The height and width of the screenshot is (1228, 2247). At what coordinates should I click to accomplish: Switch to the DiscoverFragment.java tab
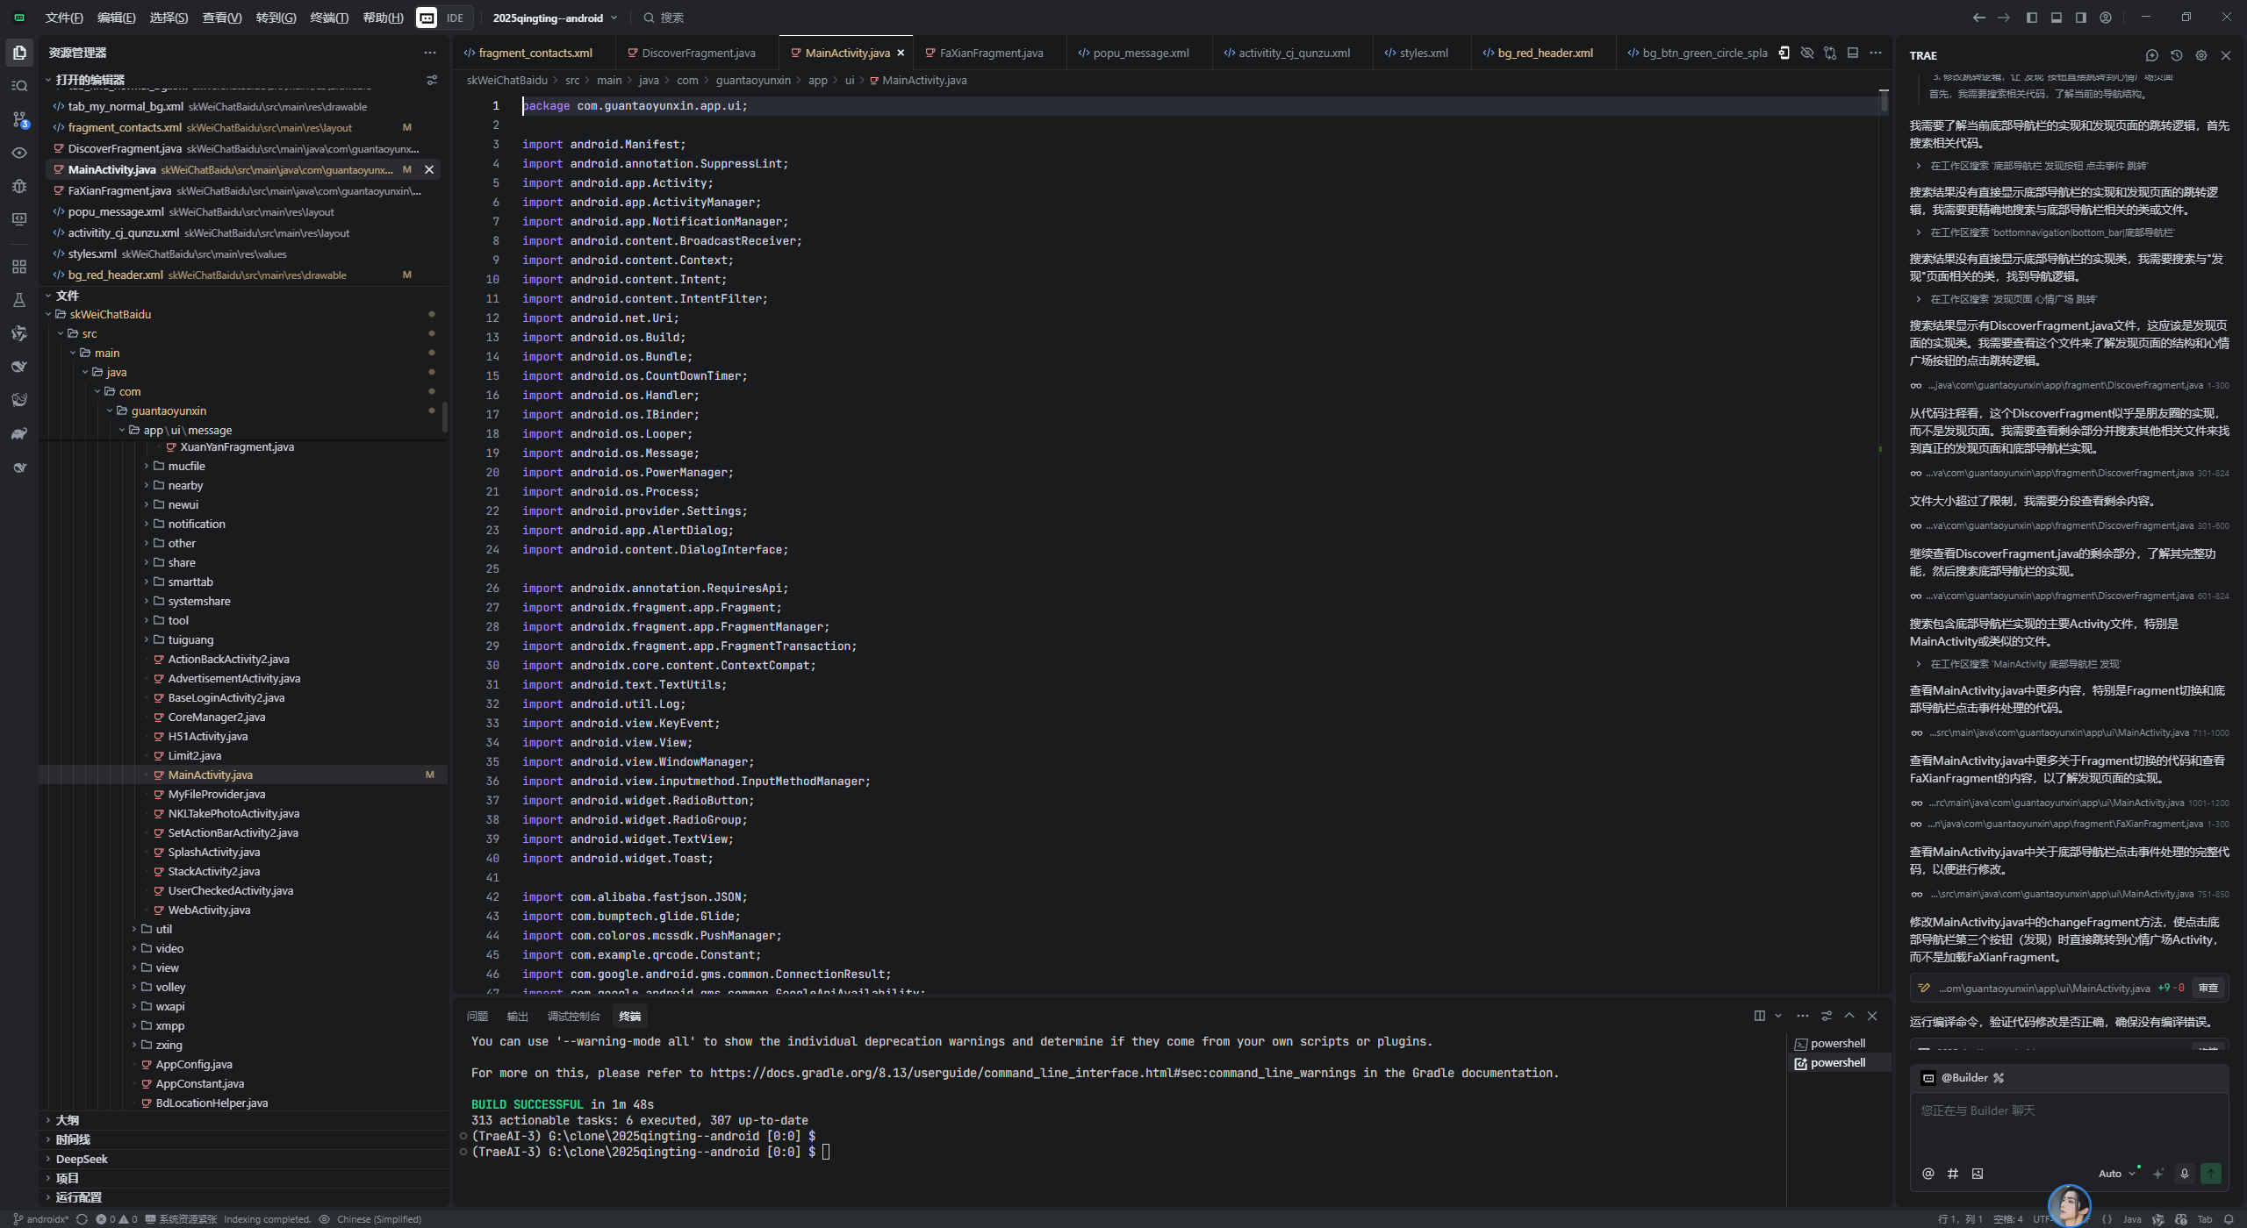(x=698, y=53)
